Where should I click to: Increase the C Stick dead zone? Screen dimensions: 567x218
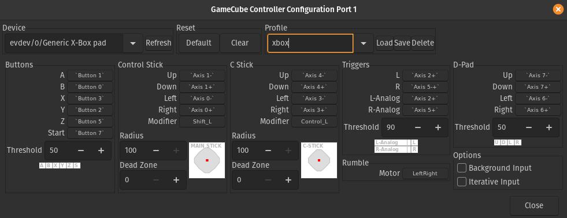pyautogui.click(x=288, y=180)
